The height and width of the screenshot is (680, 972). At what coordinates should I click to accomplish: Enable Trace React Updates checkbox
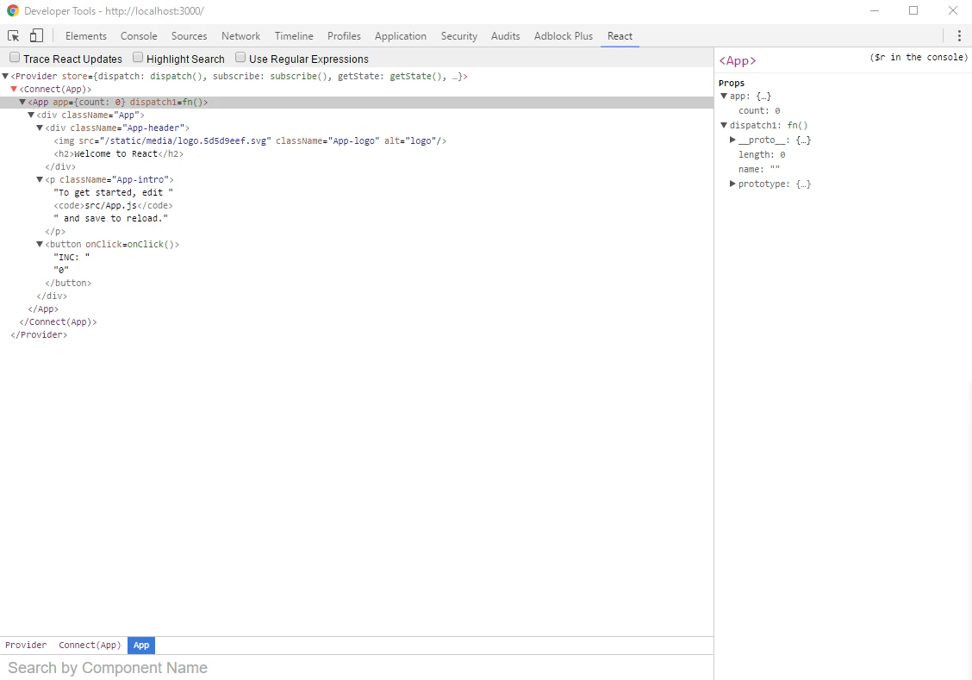[x=15, y=58]
